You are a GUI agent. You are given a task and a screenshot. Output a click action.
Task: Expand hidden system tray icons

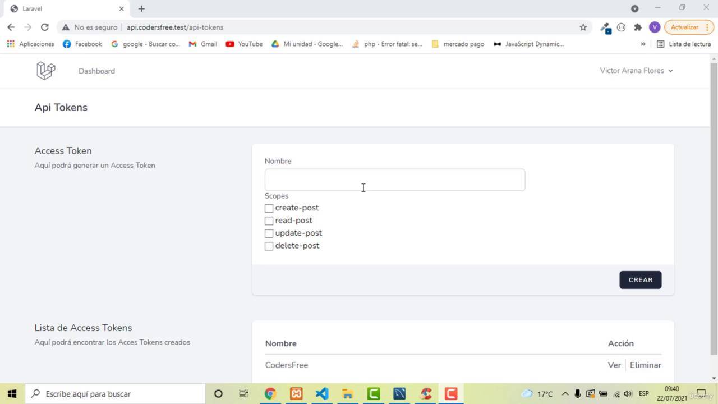565,394
